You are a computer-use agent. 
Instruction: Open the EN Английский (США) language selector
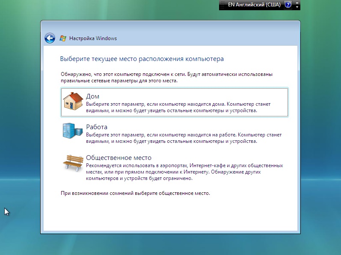click(x=254, y=5)
